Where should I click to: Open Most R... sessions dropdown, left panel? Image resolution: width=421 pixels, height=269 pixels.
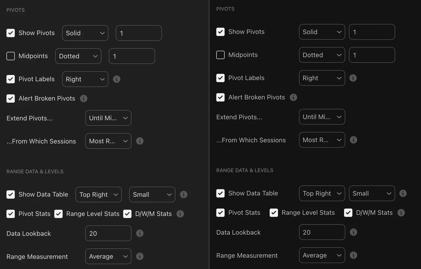(x=108, y=141)
